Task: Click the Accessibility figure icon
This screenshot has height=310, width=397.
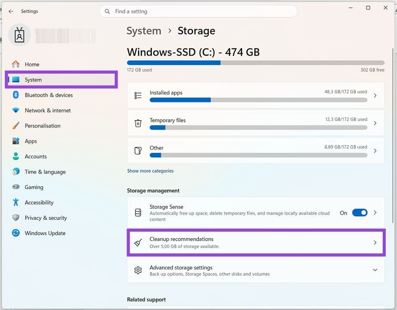Action: pos(16,202)
